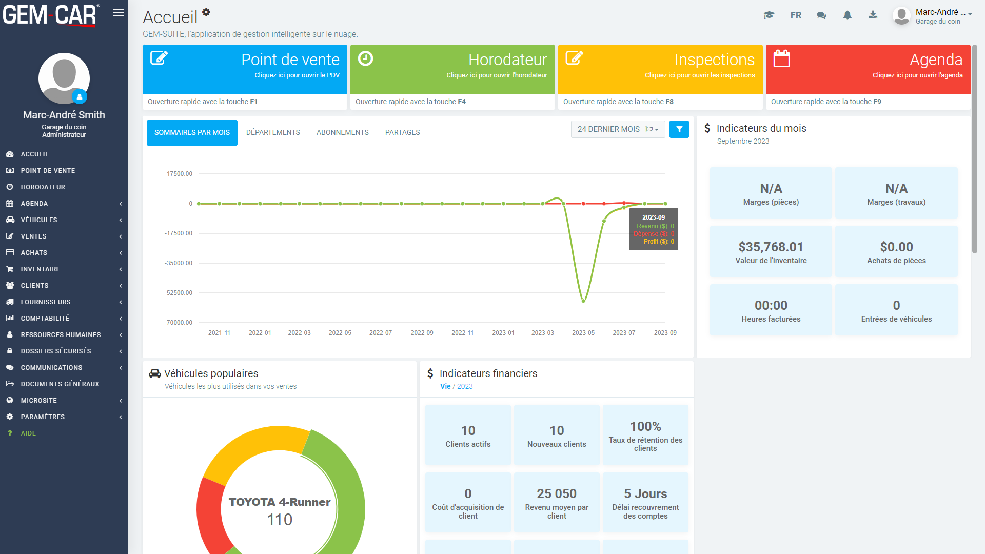985x554 pixels.
Task: Switch language with the FR button
Action: click(796, 15)
